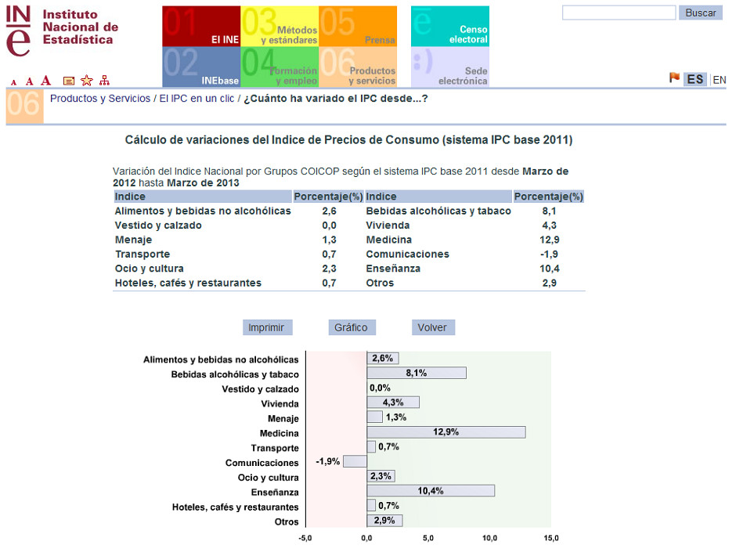Click the Volver button
Image resolution: width=736 pixels, height=556 pixels.
click(x=433, y=327)
